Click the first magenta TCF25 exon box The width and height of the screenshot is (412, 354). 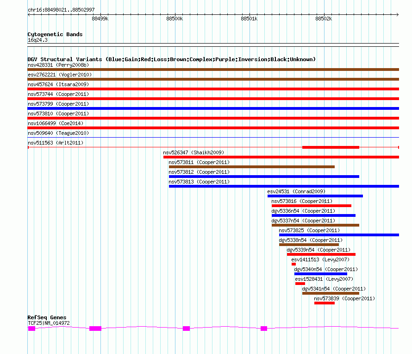[x=31, y=329]
